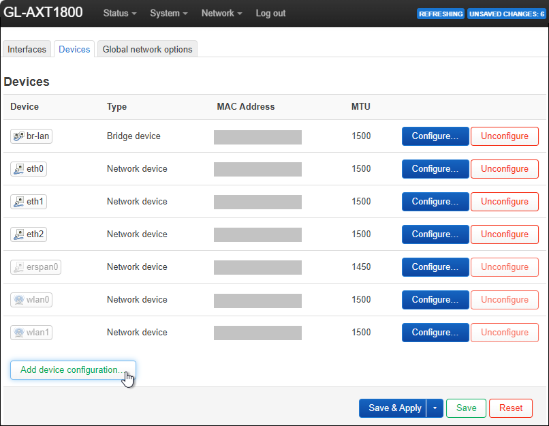Click the Type column header
This screenshot has width=549, height=426.
116,107
